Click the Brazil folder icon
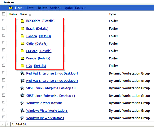The height and width of the screenshot is (127, 154). click(x=23, y=29)
